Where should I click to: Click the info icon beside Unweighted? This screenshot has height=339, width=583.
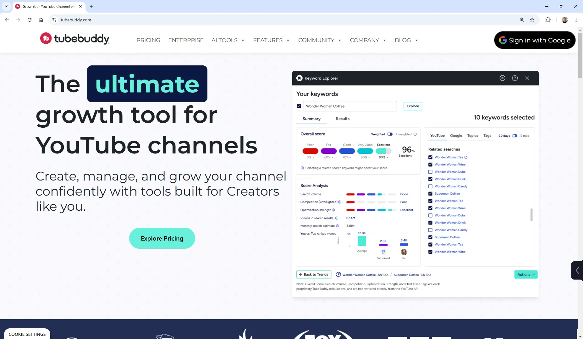pos(415,134)
